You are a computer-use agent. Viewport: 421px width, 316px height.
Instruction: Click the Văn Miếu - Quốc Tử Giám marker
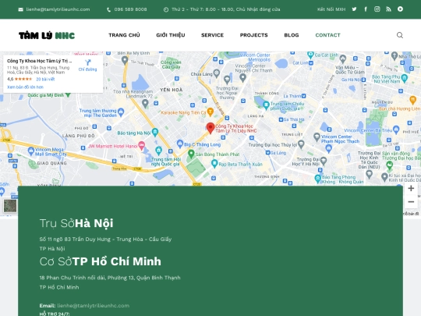point(342,59)
